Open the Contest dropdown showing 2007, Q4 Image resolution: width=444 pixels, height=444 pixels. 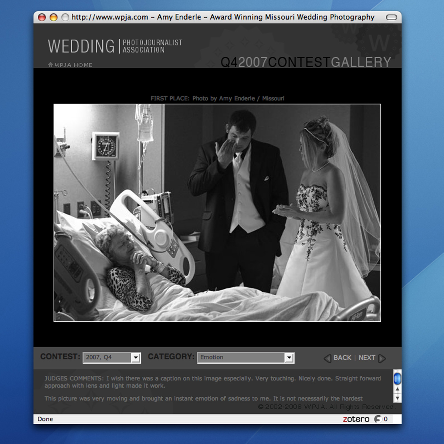click(112, 358)
